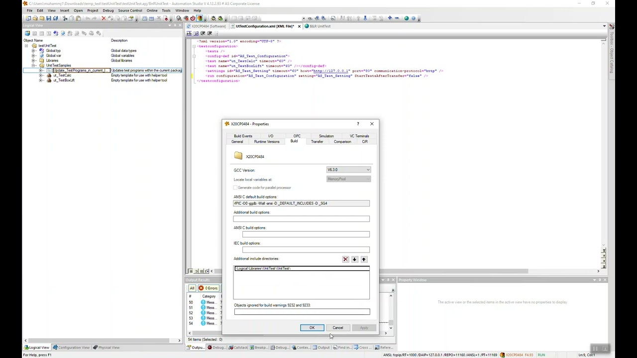Switch to Physical View
This screenshot has width=637, height=358.
[x=106, y=348]
